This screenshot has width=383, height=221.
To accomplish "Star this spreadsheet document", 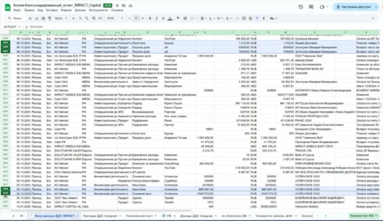I will tap(117, 6).
